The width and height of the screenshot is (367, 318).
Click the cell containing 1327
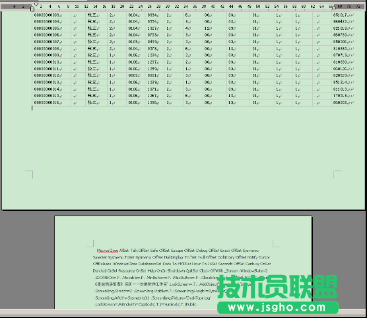[x=155, y=28]
